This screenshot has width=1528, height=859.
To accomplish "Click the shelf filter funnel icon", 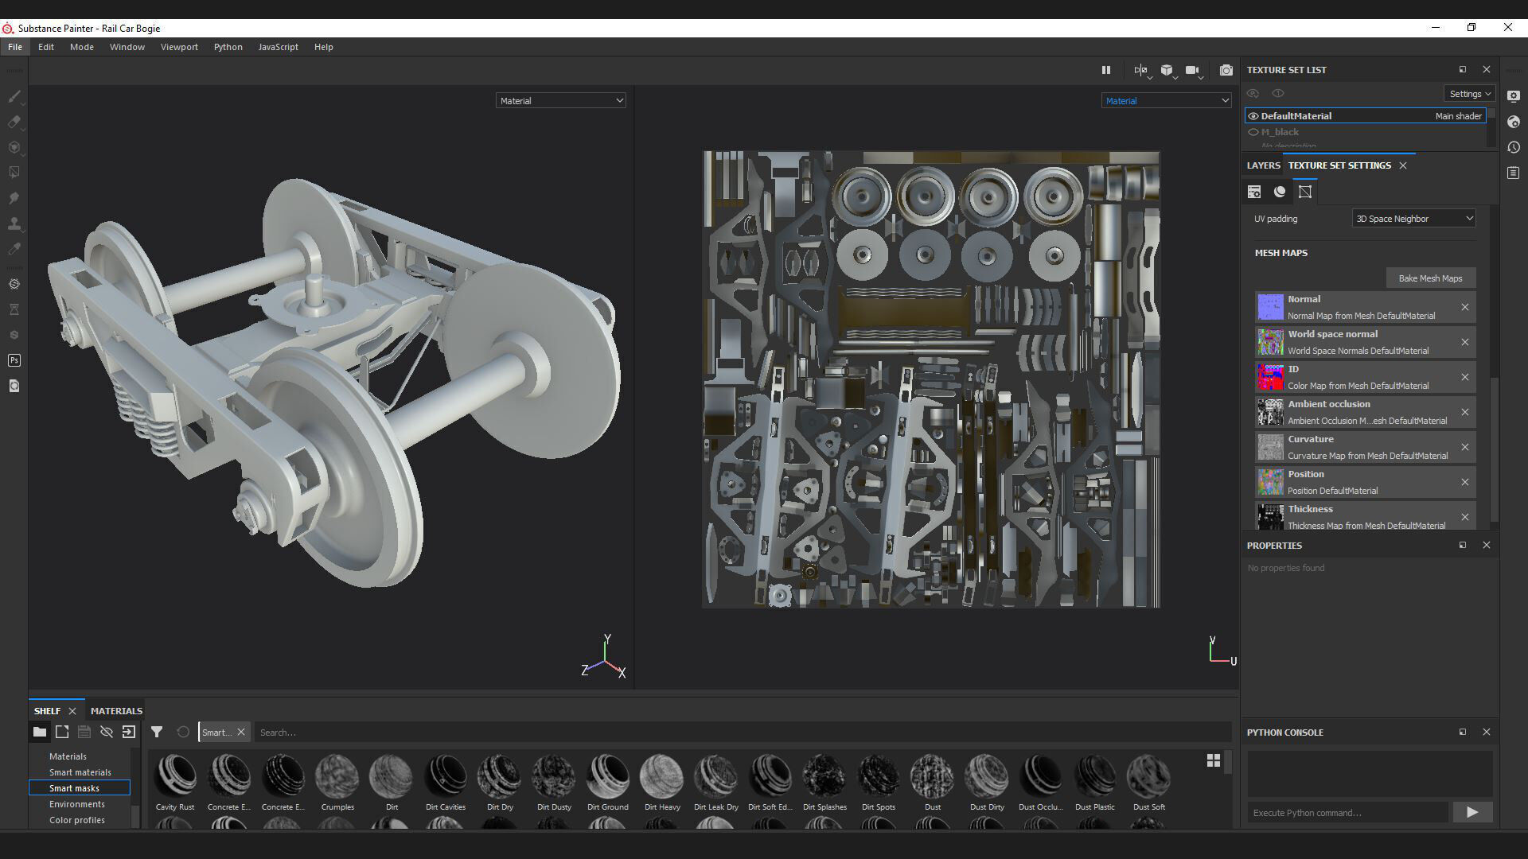I will [x=157, y=732].
